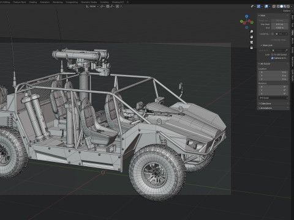The width and height of the screenshot is (294, 220).
Task: Click the clip End value field
Action: coord(280,28)
